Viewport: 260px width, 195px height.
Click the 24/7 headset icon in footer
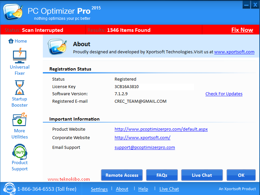pyautogui.click(x=9, y=189)
